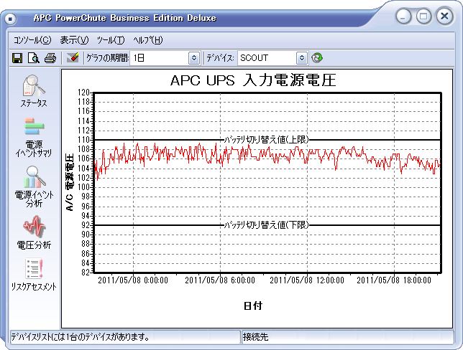Click the 100 y-axis value
Viewport: 463px width, 350px height.
84,187
